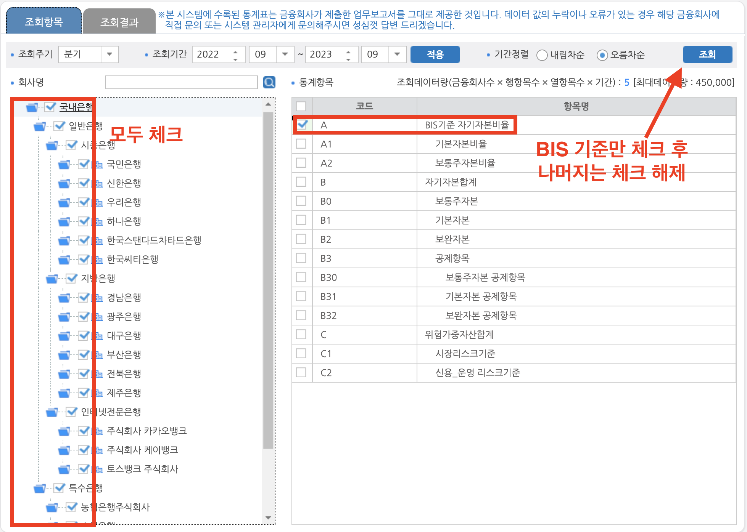Click the folder icon next to 국내은행

coord(32,107)
